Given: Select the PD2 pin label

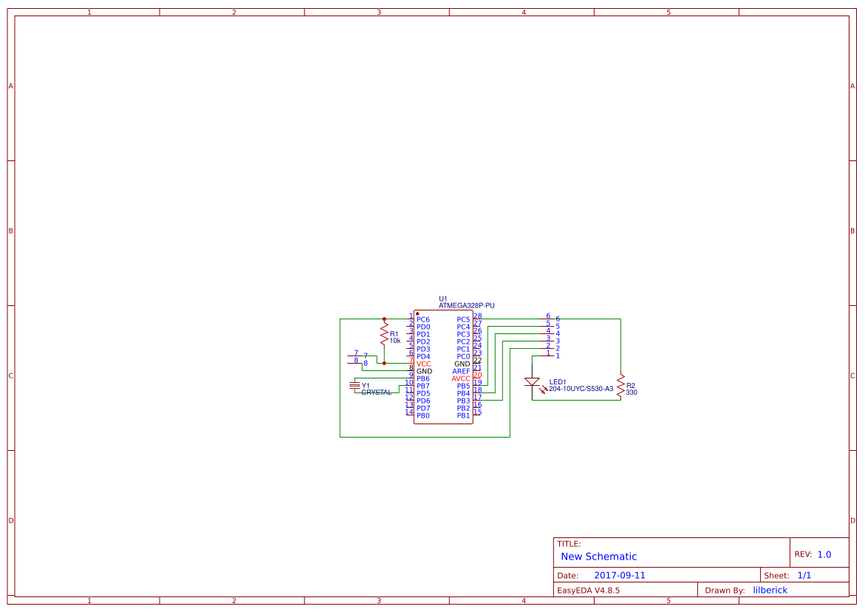Looking at the screenshot, I should pyautogui.click(x=423, y=341).
